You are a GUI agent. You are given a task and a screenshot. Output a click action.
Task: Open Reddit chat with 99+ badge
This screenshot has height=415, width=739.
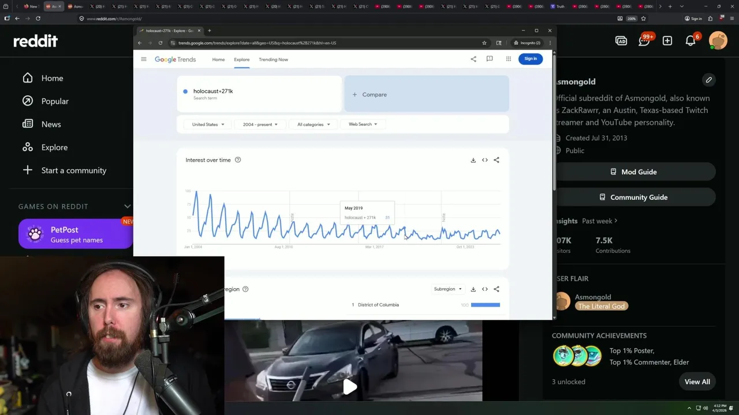coord(644,40)
